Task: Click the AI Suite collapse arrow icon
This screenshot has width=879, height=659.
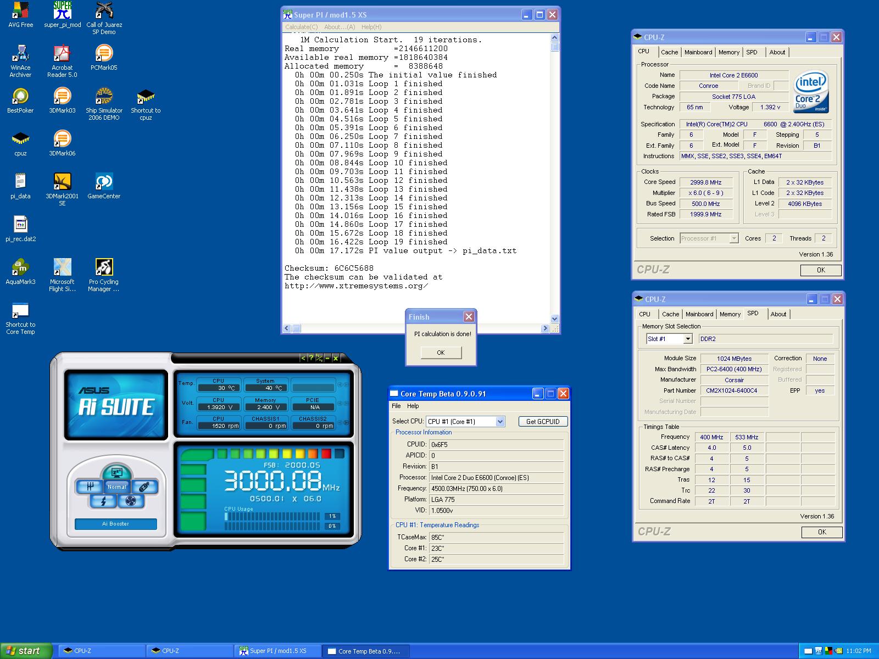Action: (303, 358)
